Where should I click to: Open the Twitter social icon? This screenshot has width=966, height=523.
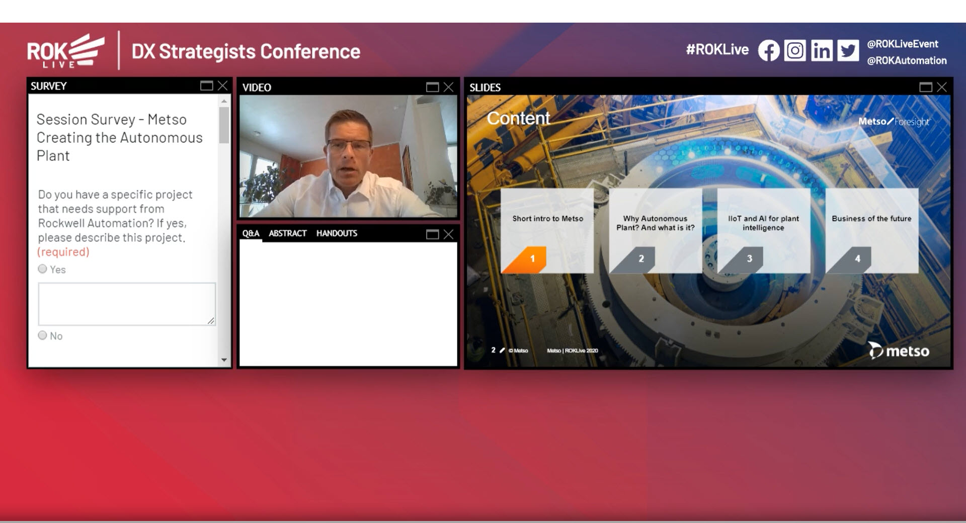pos(848,51)
